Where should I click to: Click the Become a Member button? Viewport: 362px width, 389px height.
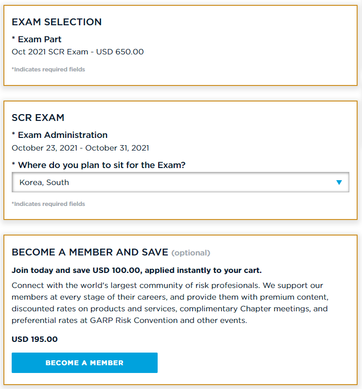[x=85, y=362]
